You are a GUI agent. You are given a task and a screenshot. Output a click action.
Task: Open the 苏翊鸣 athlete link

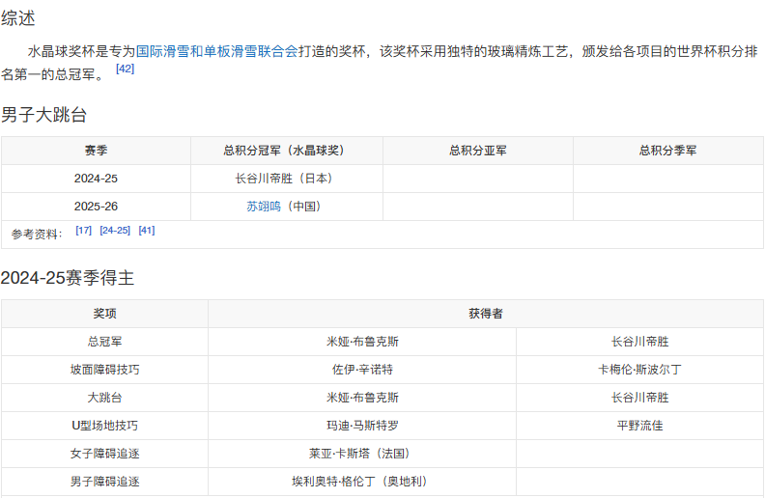coord(264,207)
